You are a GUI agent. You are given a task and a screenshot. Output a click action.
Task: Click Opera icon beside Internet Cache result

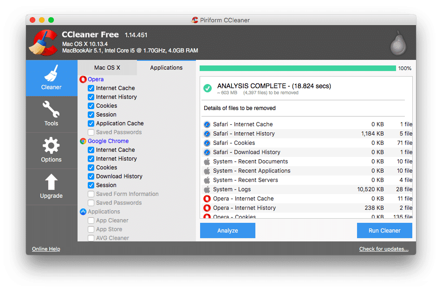coord(207,199)
